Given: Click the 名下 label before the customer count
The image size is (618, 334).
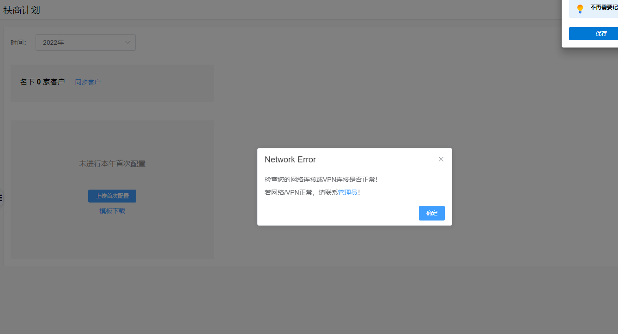Looking at the screenshot, I should (x=27, y=82).
